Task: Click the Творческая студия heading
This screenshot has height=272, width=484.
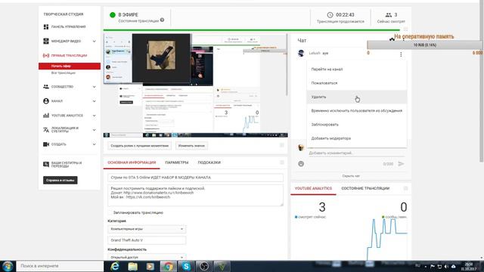Action: [x=64, y=14]
